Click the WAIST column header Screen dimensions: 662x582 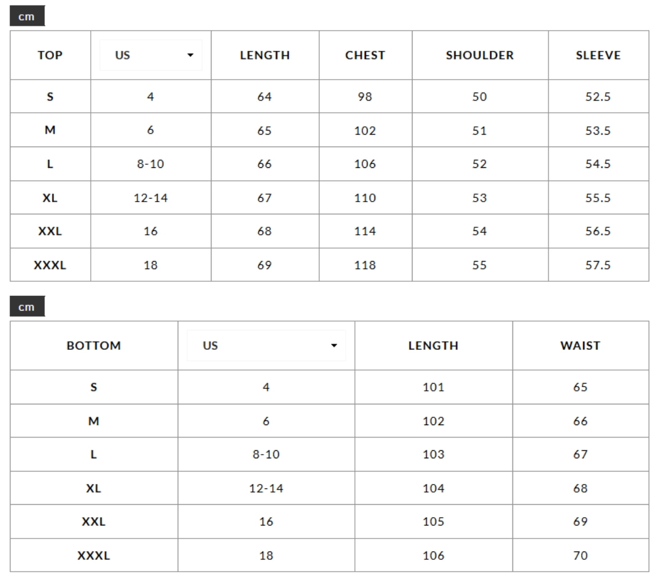580,346
